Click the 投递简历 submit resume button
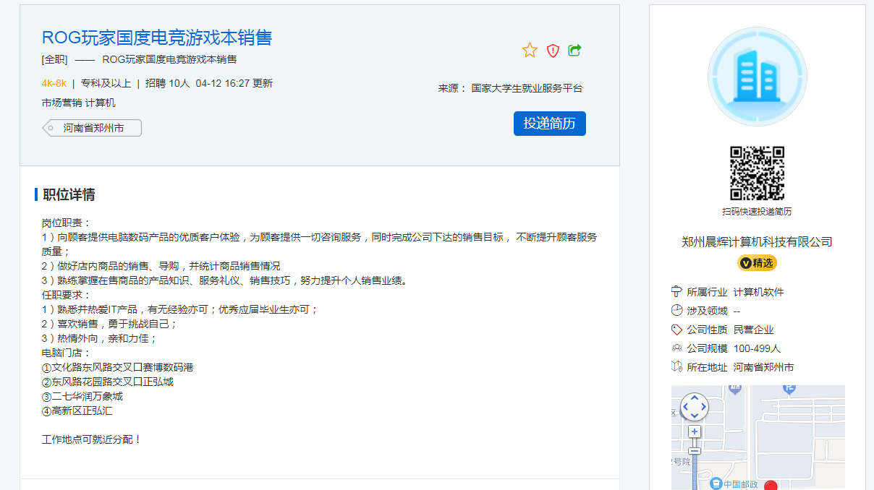Image resolution: width=874 pixels, height=490 pixels. coord(549,124)
